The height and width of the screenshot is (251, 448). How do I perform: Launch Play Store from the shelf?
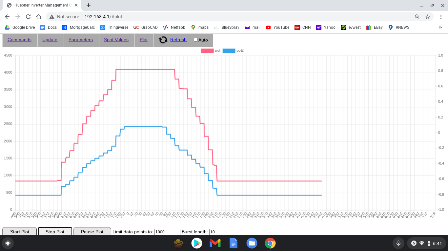tap(197, 243)
